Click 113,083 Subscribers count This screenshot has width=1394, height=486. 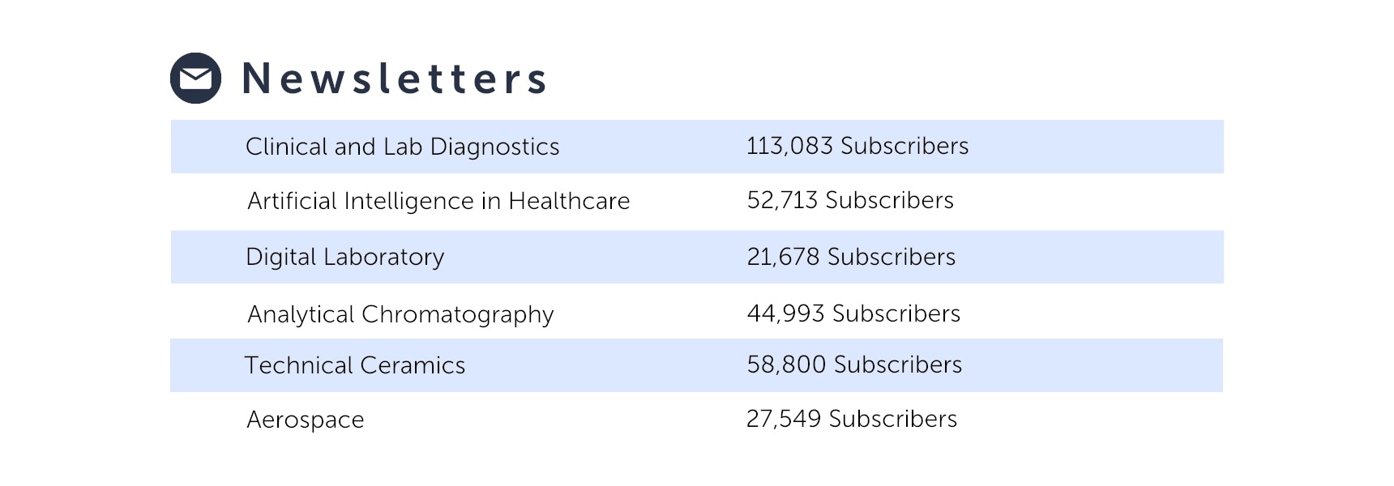(857, 146)
